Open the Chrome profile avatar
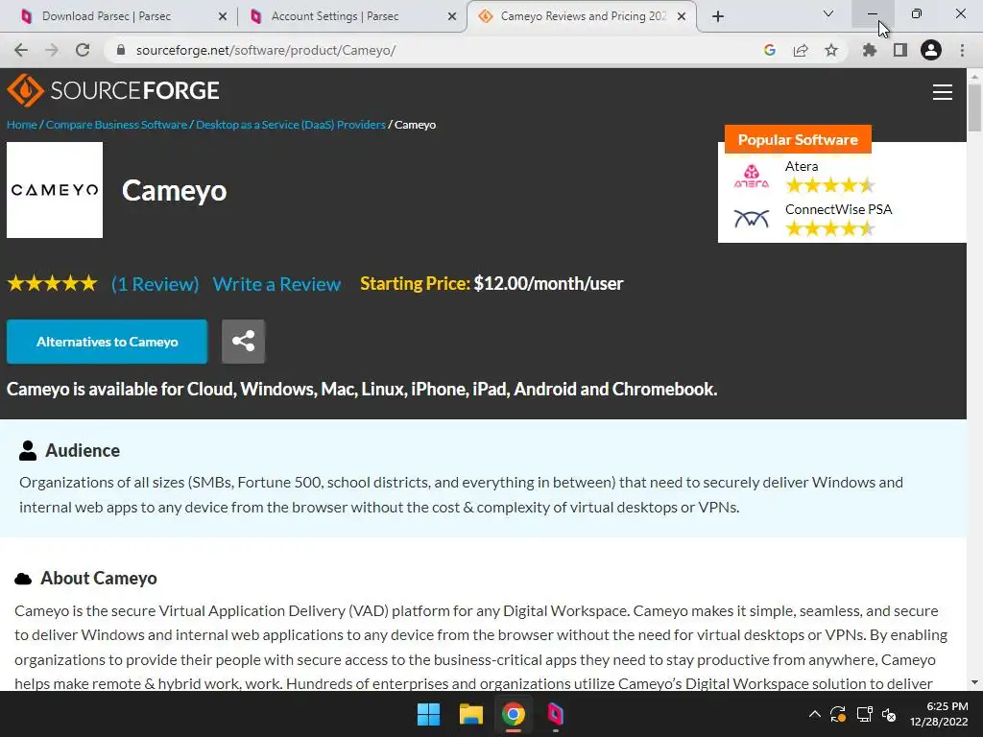 point(931,50)
